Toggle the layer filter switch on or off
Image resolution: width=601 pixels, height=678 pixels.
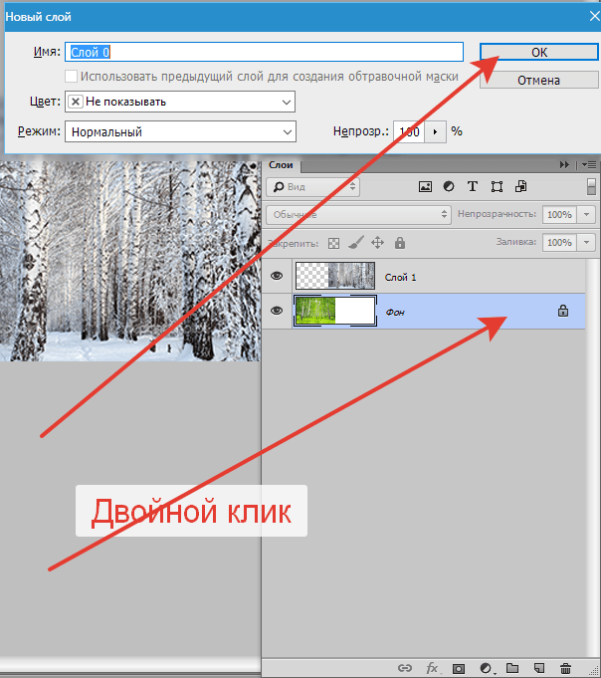click(591, 186)
